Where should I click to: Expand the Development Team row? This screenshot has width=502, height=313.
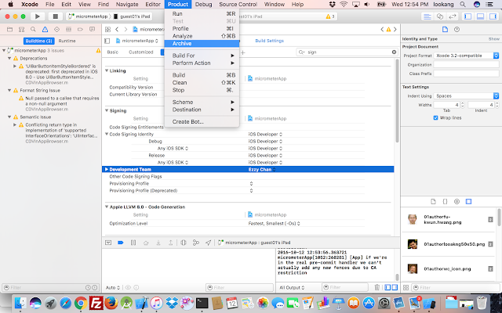pyautogui.click(x=107, y=169)
